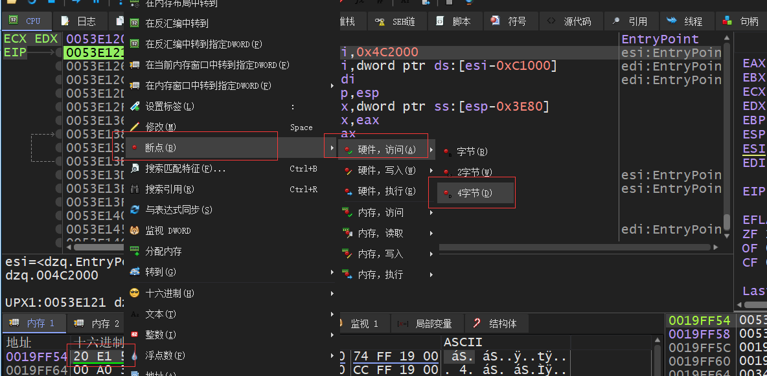Viewport: 767px width, 376px height.
Task: Expand the 内存, 访问 submenu arrow
Action: [431, 213]
